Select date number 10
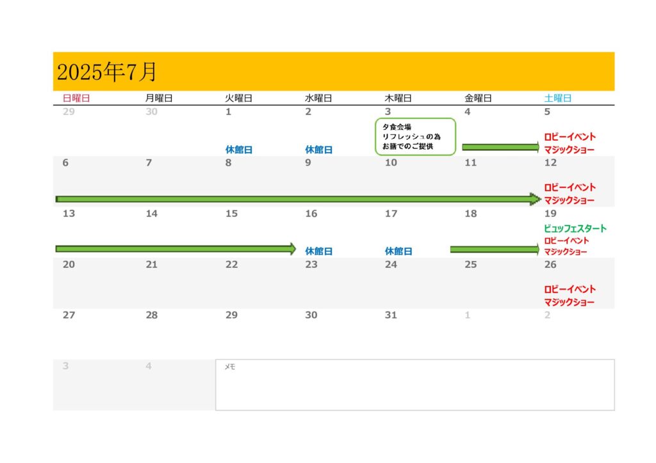This screenshot has height=463, width=656. pos(391,162)
